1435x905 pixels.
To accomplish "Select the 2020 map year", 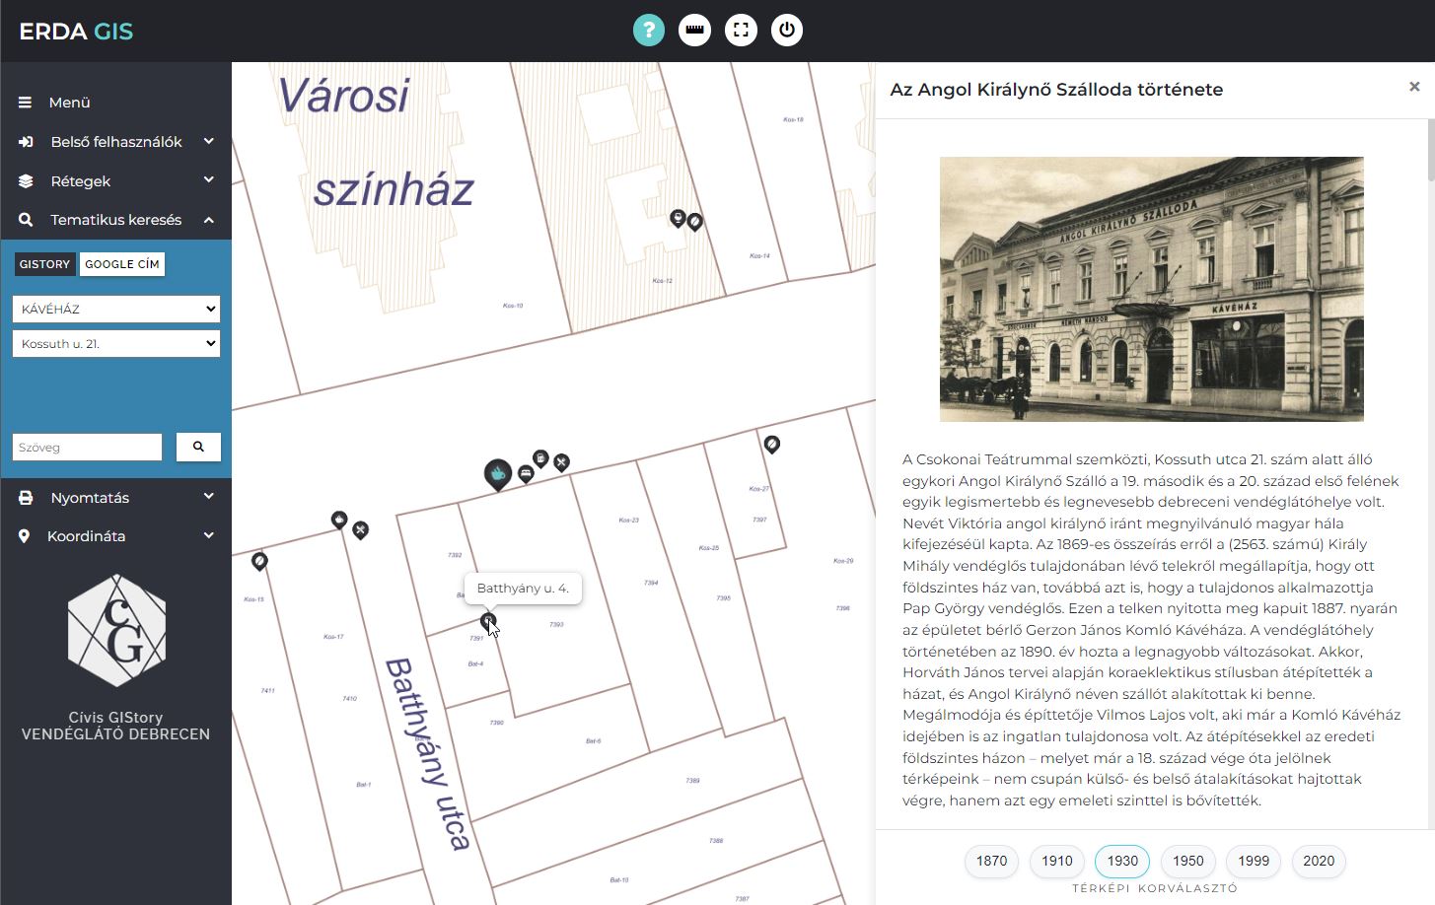I will coord(1318,861).
